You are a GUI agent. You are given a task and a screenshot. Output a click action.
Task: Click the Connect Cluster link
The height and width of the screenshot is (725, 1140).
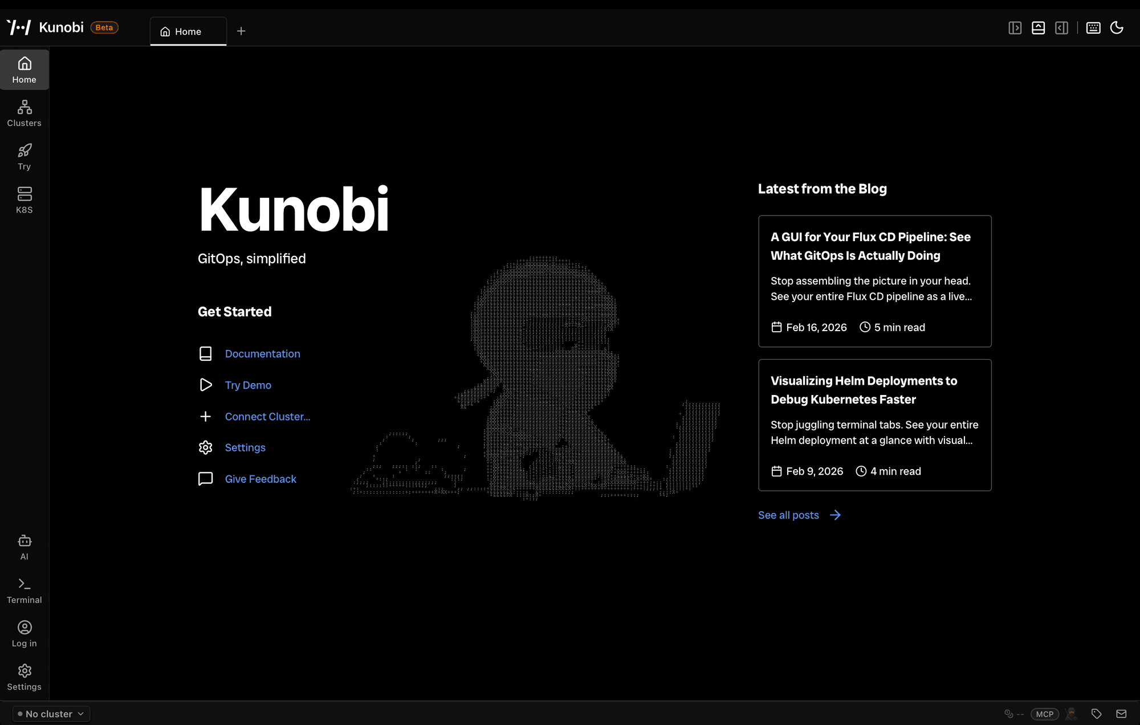267,417
